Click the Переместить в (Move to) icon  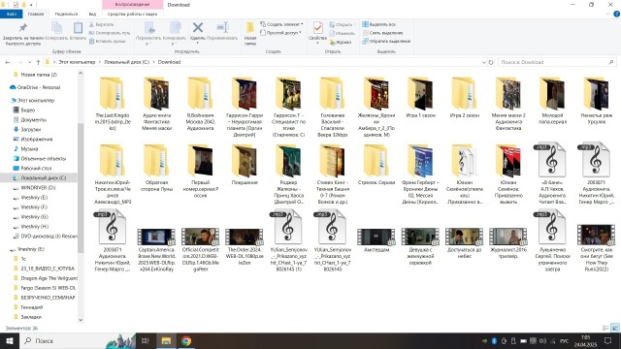[x=149, y=28]
